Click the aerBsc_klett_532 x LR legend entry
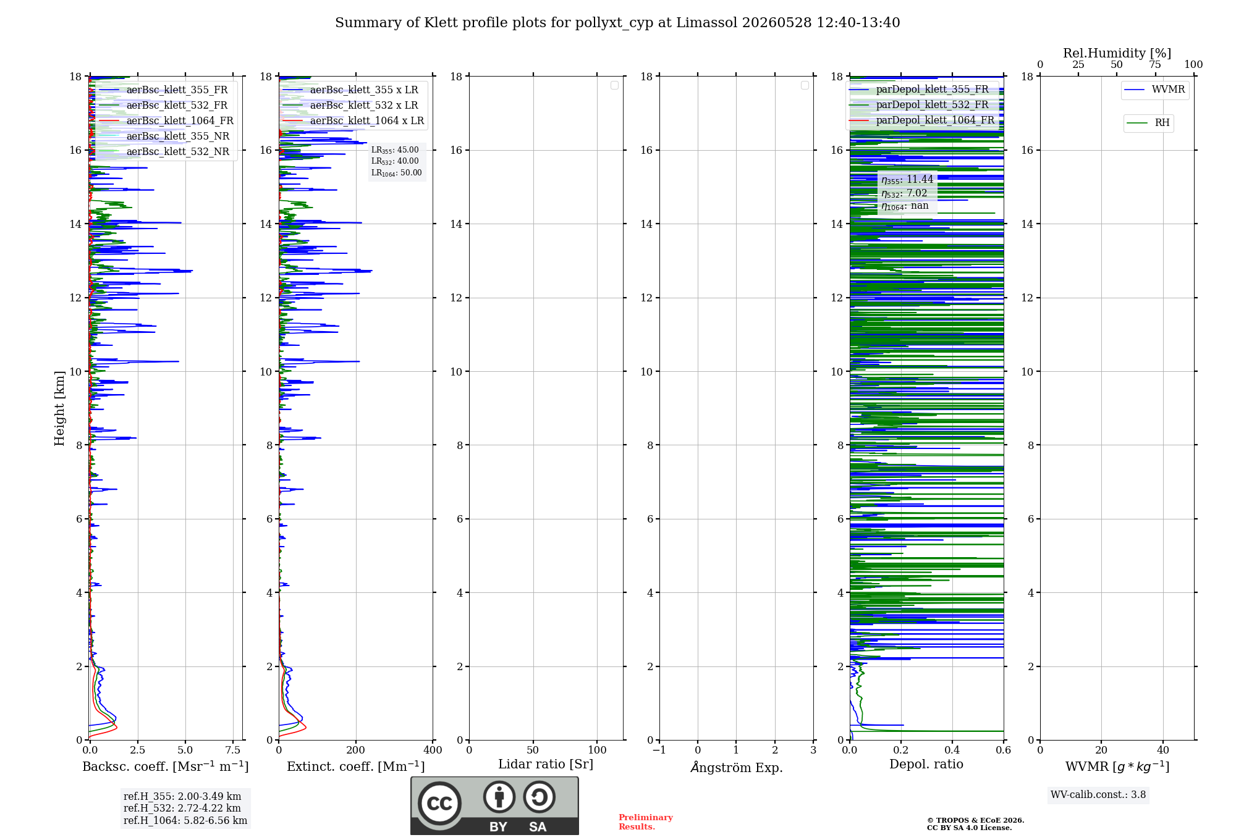 tap(350, 106)
